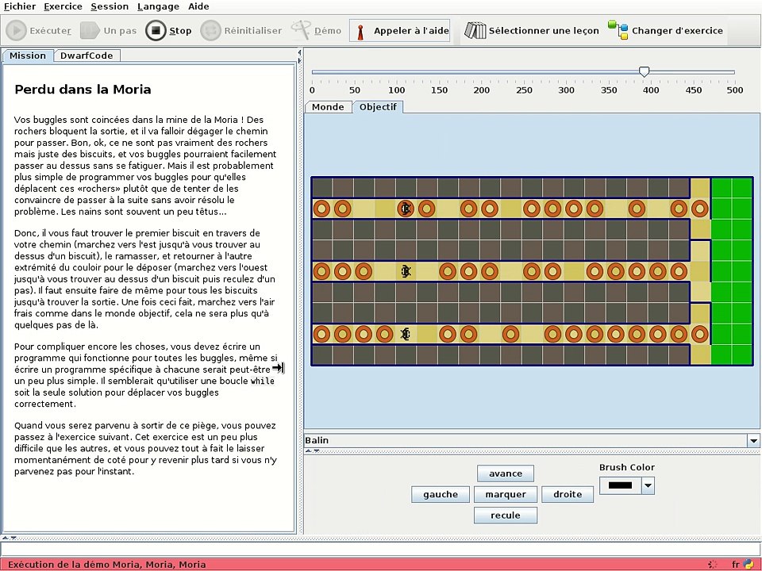Click the Un pas step icon

(90, 31)
